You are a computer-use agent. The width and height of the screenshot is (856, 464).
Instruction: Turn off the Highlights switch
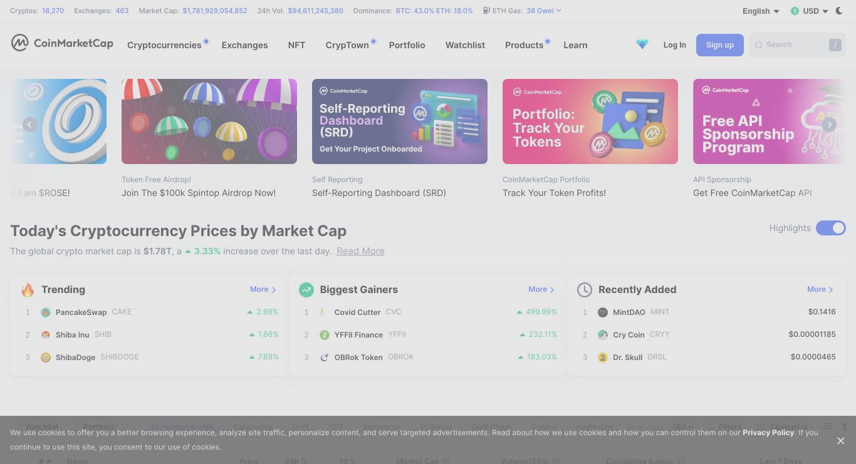pos(831,228)
